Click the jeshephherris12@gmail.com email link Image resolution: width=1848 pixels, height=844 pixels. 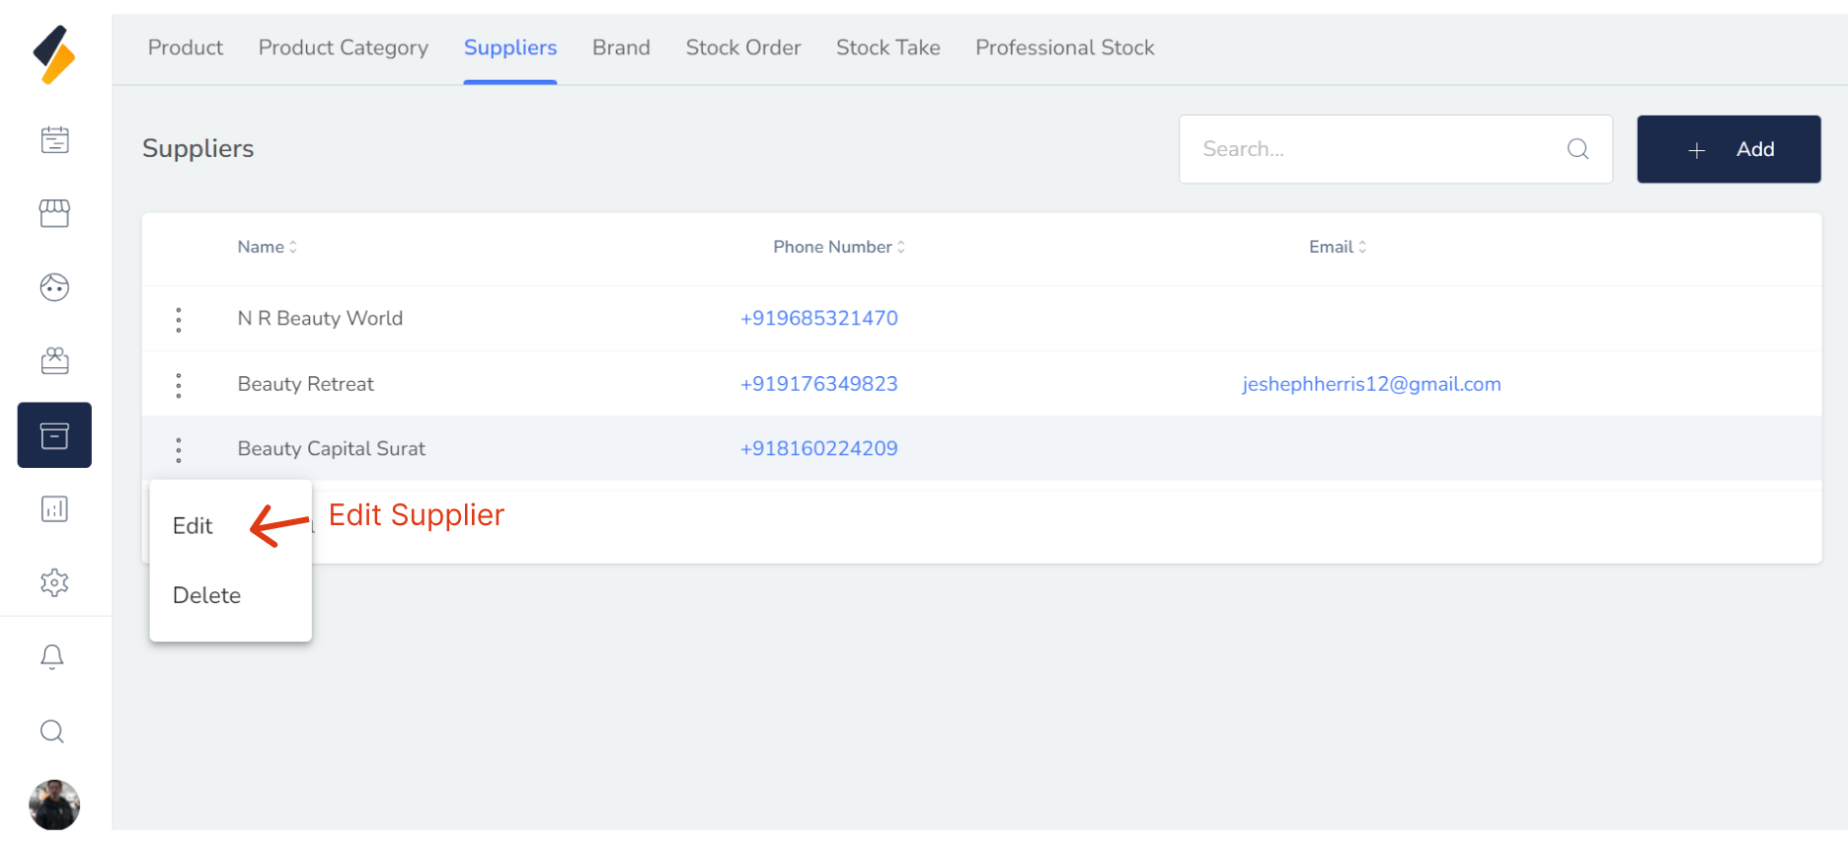pos(1370,384)
